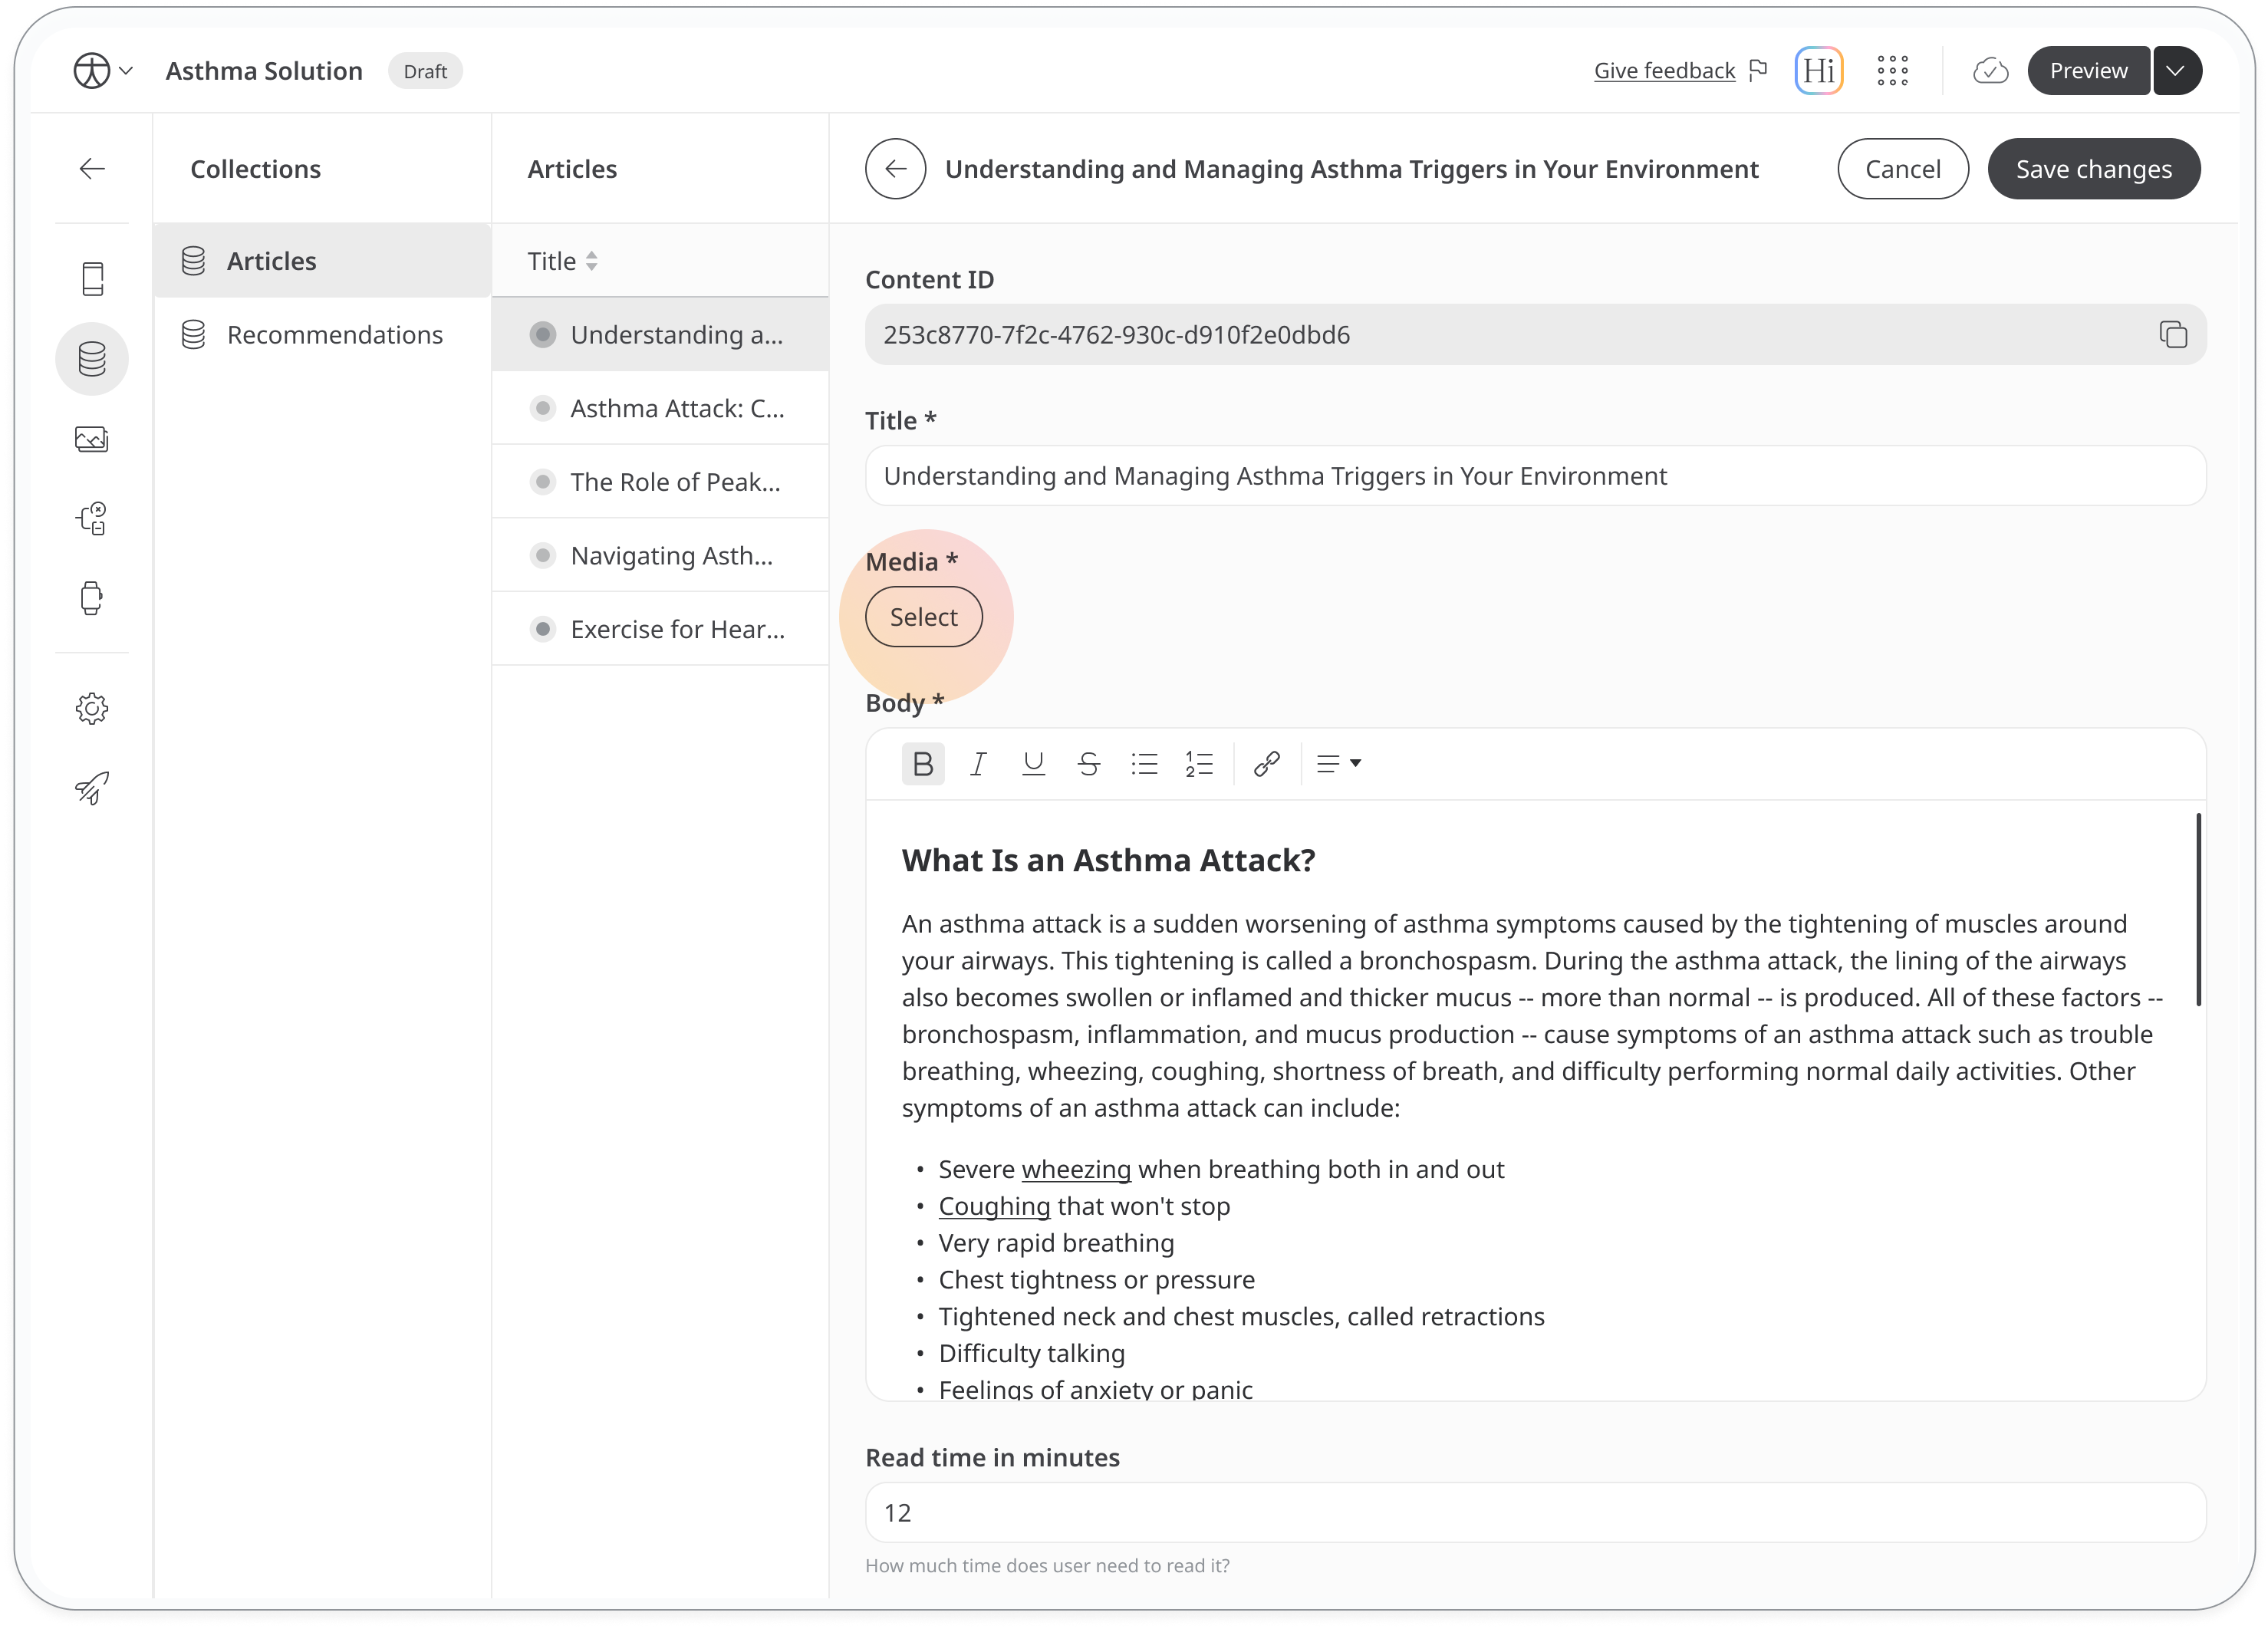The height and width of the screenshot is (1629, 2268).
Task: Select media for the article
Action: click(923, 616)
